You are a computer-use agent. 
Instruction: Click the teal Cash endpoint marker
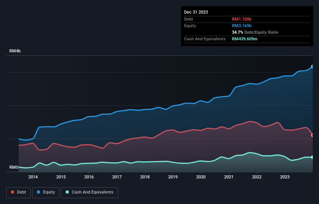click(312, 157)
